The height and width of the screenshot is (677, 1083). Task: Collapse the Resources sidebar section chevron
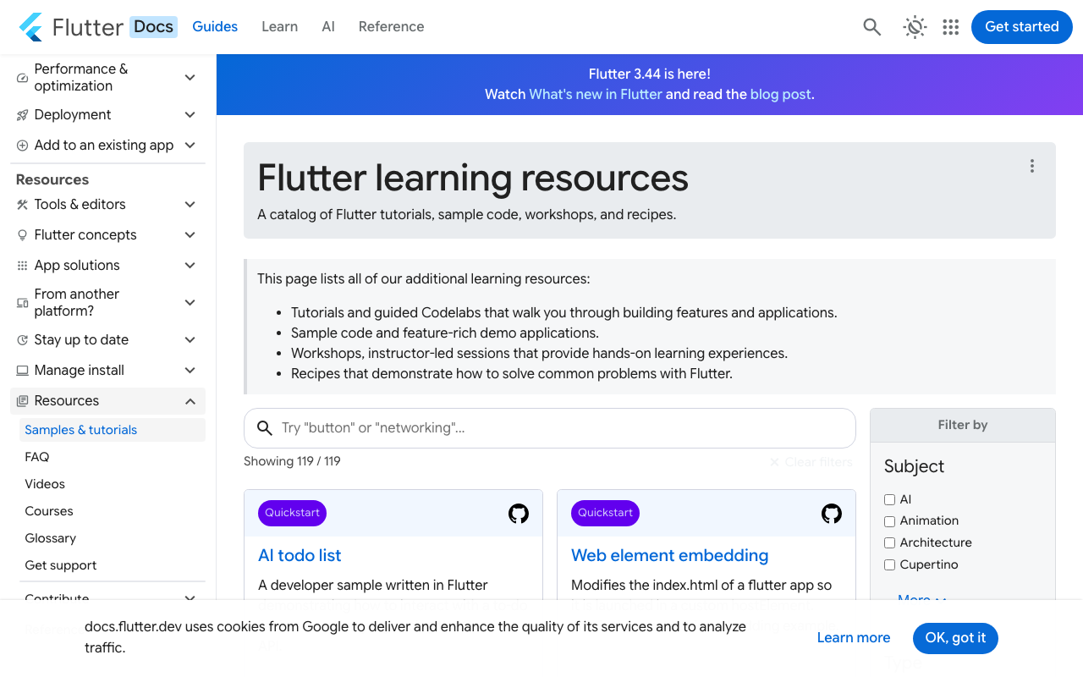190,401
